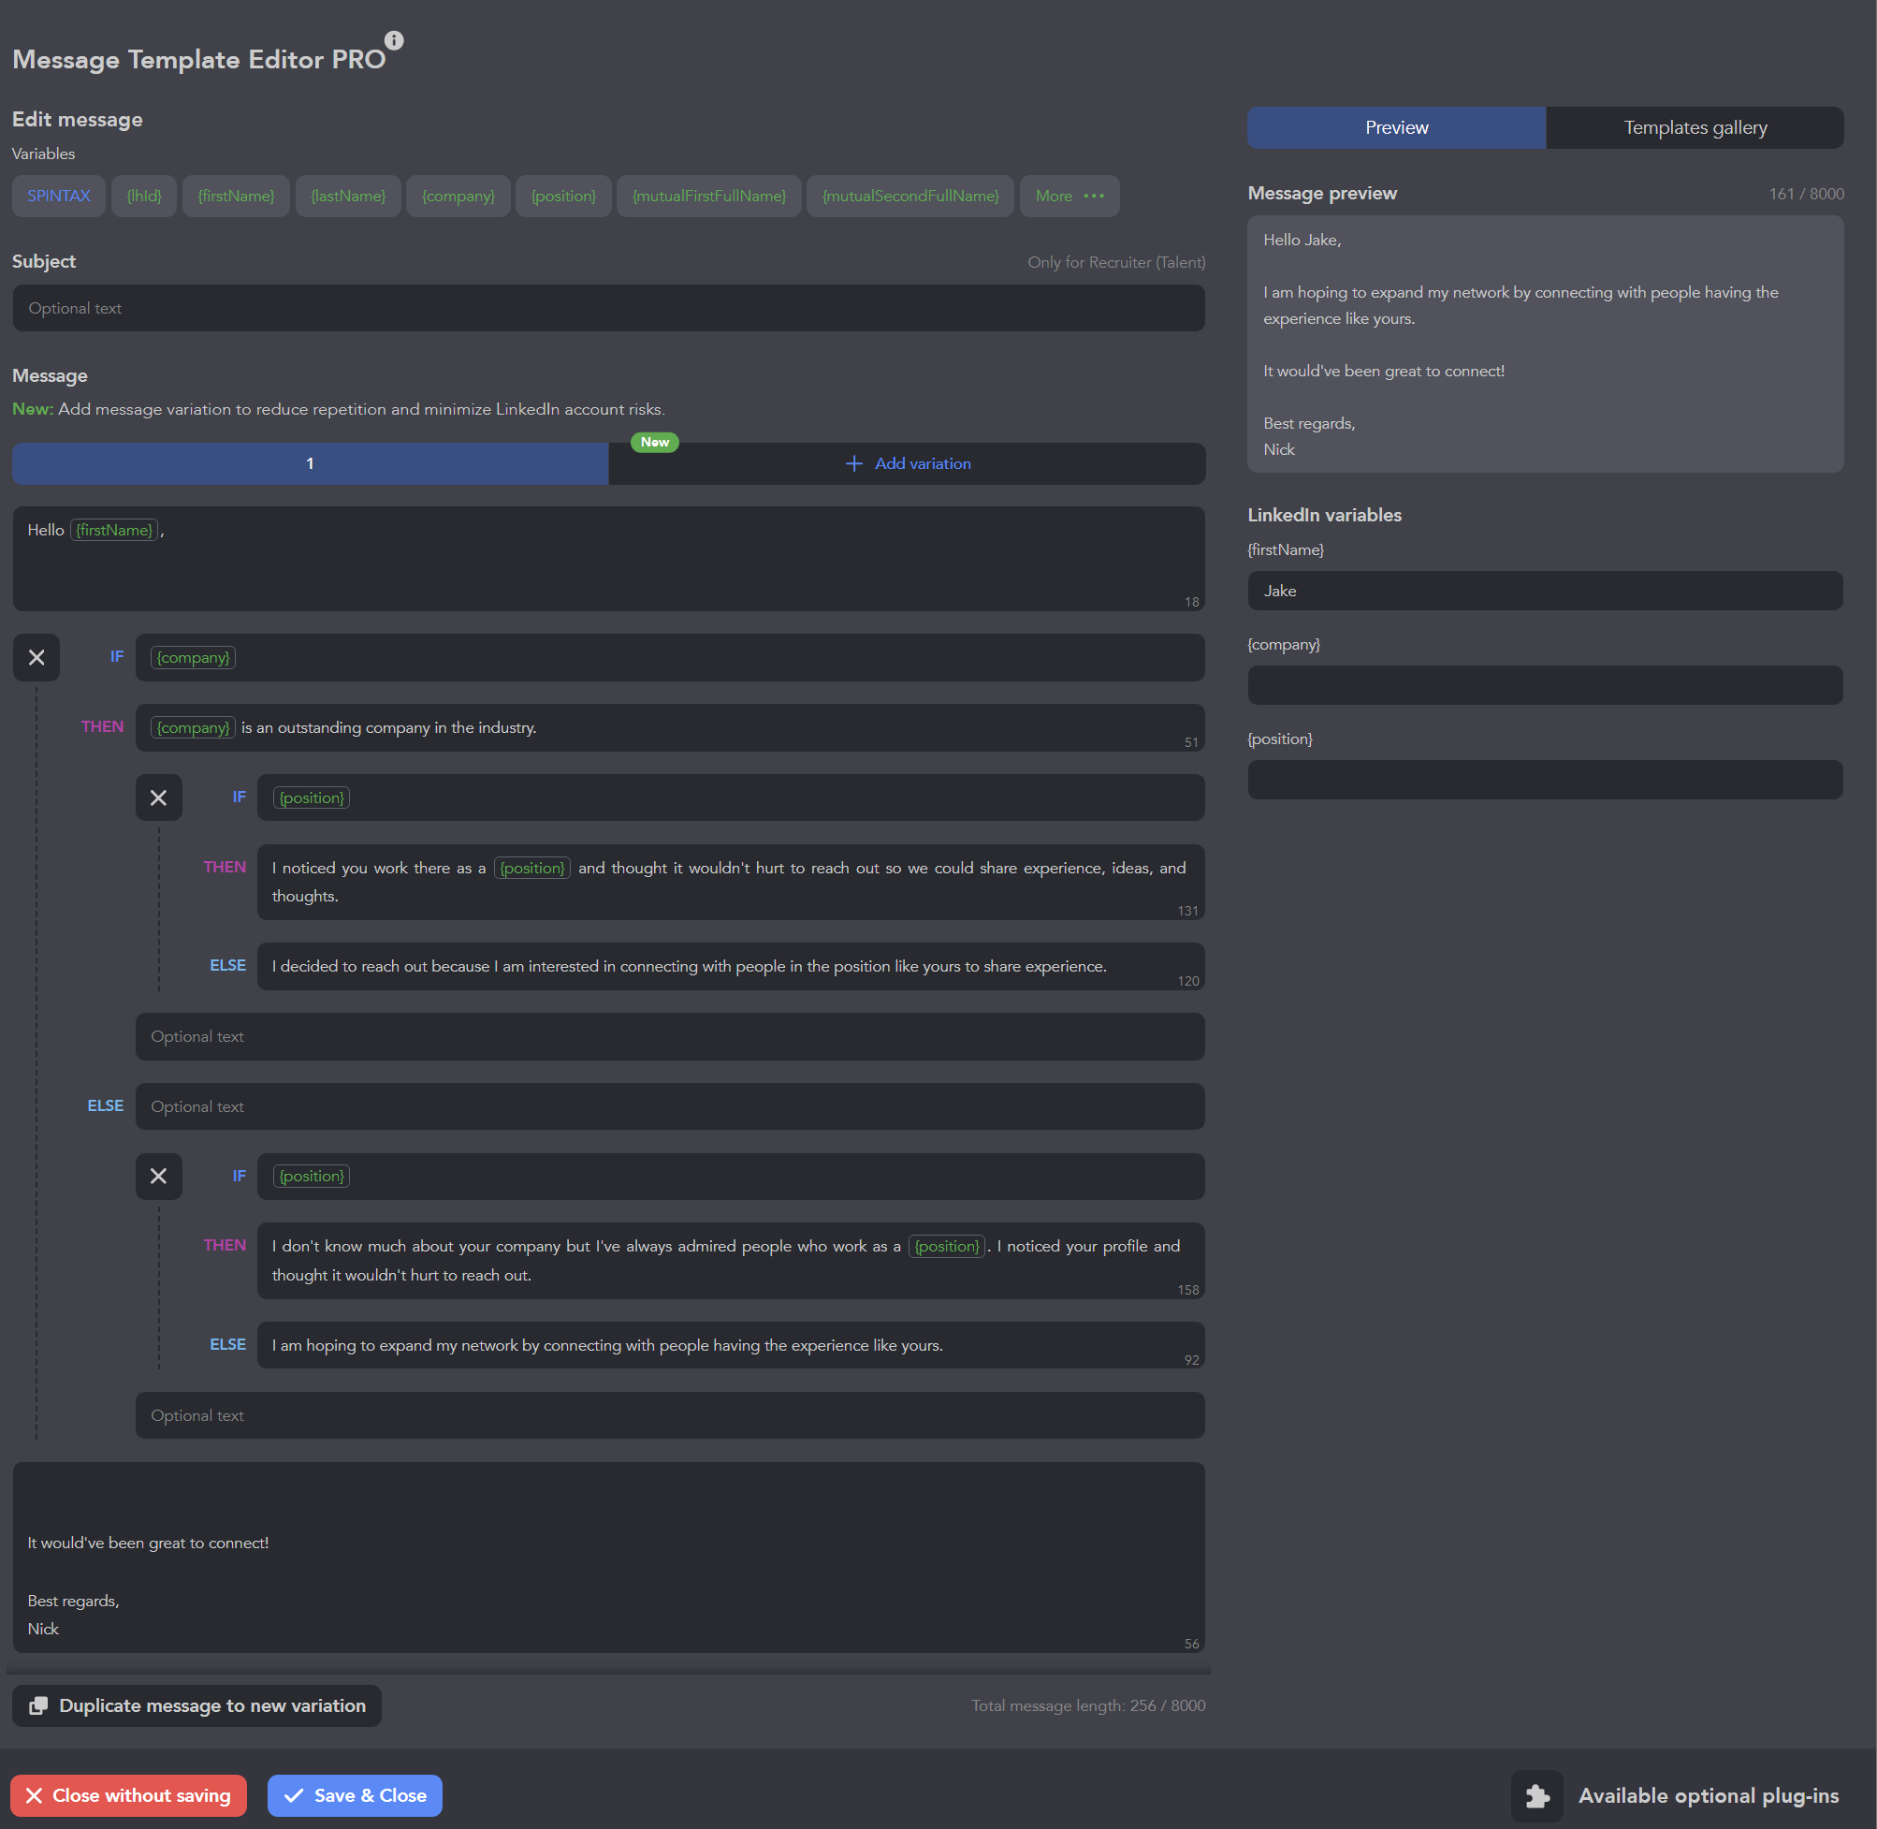Image resolution: width=1877 pixels, height=1829 pixels.
Task: Edit the {company} LinkedIn variable field
Action: pos(1544,686)
